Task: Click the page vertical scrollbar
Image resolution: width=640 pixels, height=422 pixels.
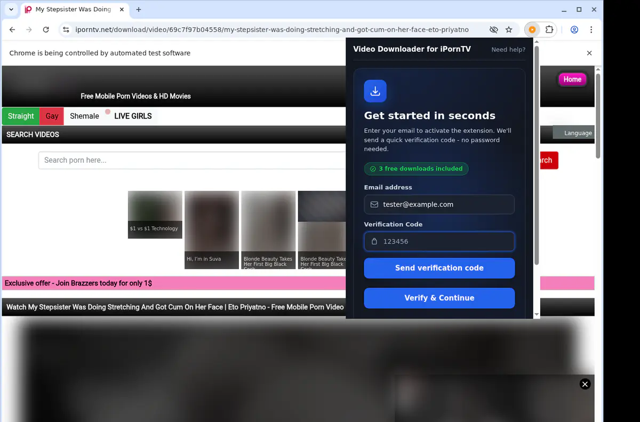Action: [598, 116]
